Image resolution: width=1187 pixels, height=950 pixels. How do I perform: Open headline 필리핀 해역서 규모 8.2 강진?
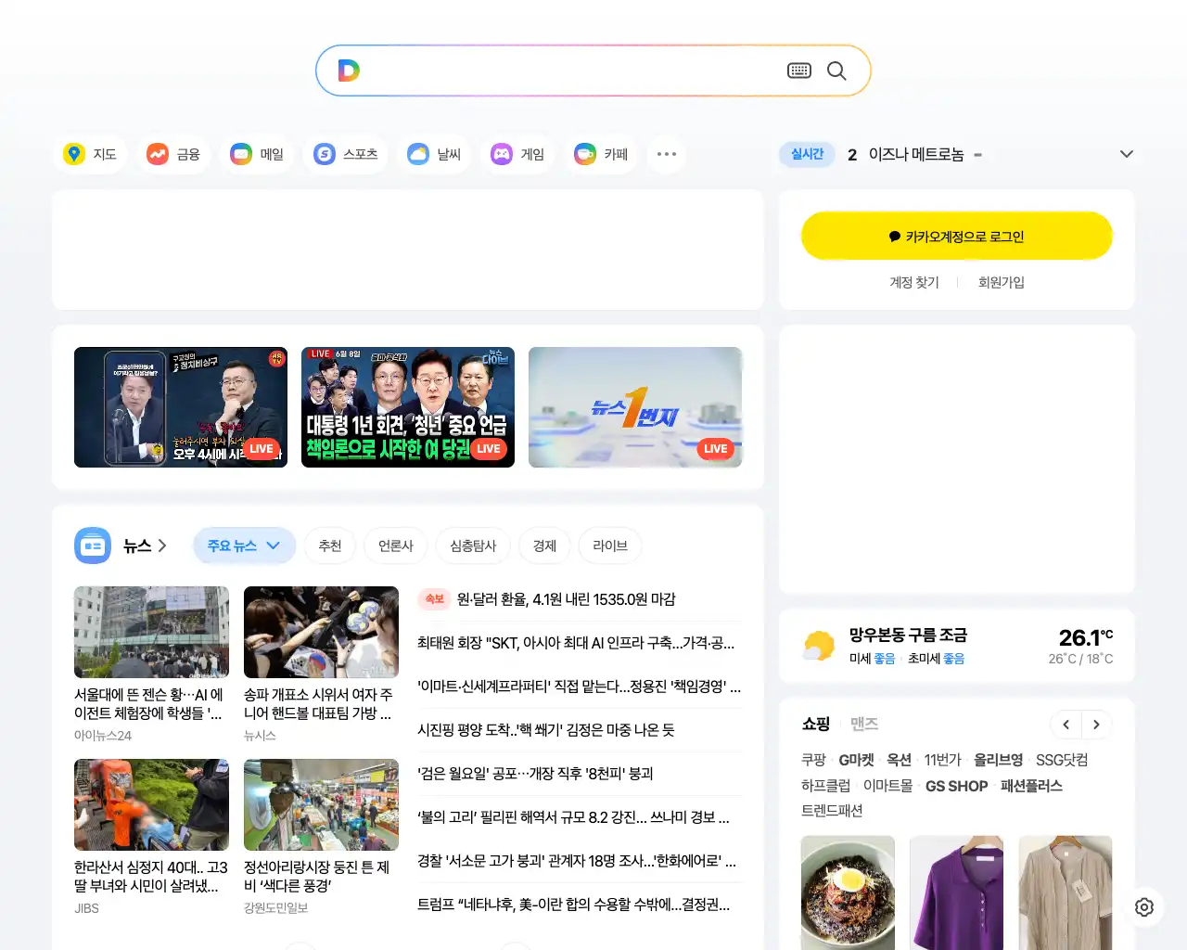573,817
